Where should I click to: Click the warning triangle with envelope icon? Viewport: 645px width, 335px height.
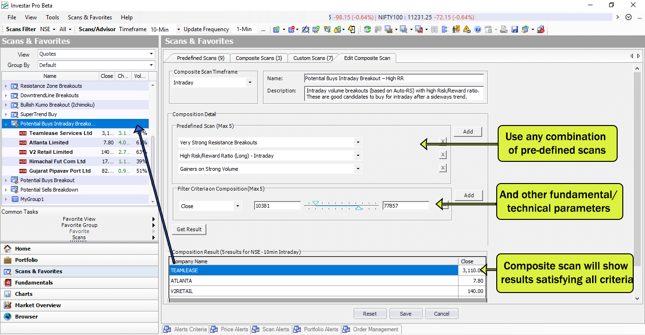[467, 29]
